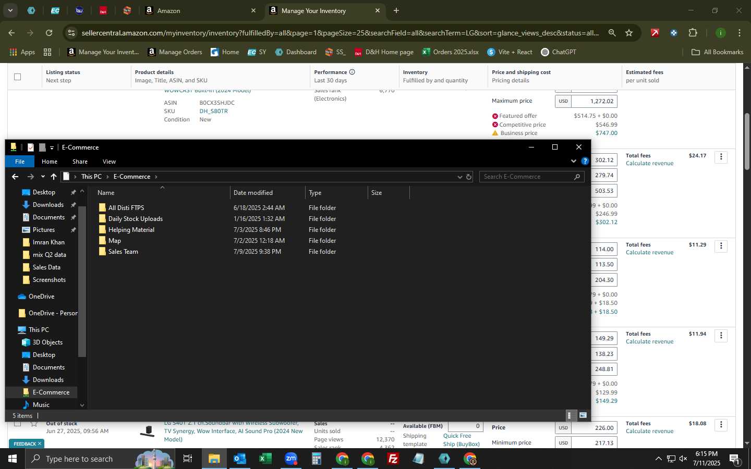Screen dimensions: 751x469
Task: Go back in File Explorer
Action: pyautogui.click(x=15, y=177)
